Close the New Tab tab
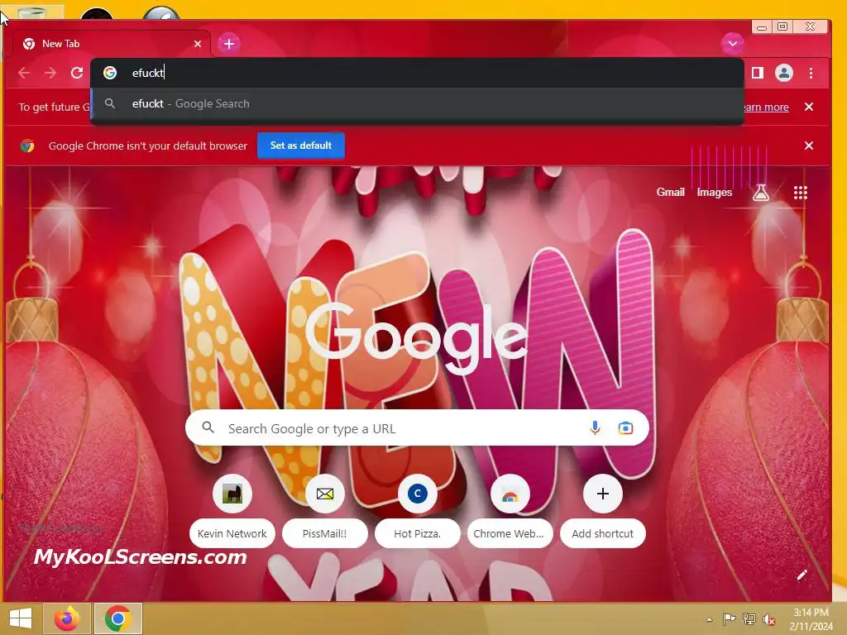Image resolution: width=847 pixels, height=635 pixels. pyautogui.click(x=198, y=44)
